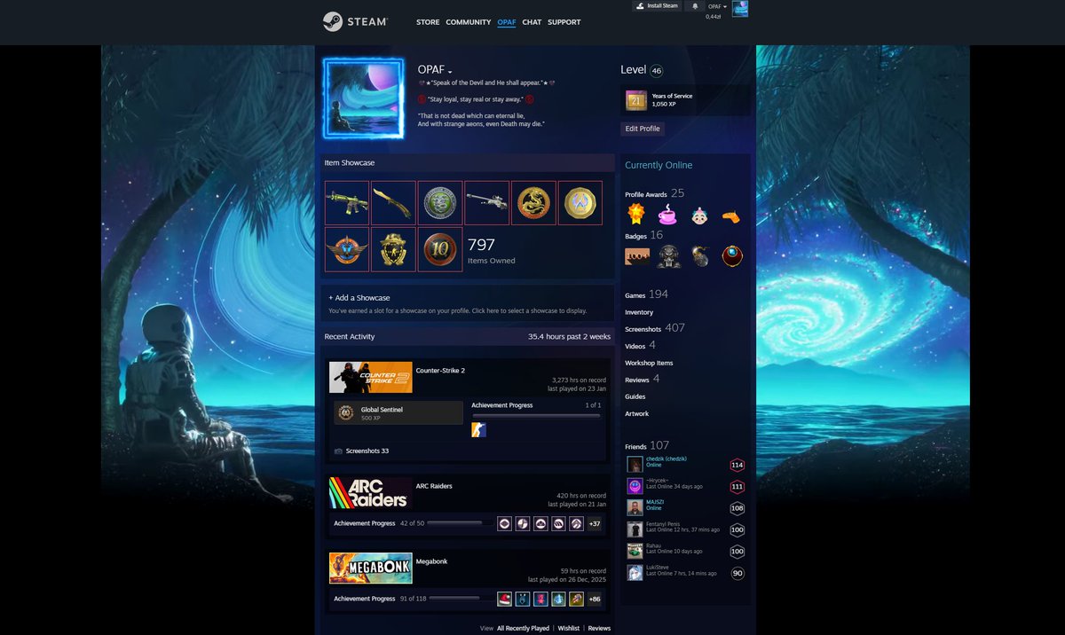
Task: Click the Edit Profile button
Action: click(643, 129)
